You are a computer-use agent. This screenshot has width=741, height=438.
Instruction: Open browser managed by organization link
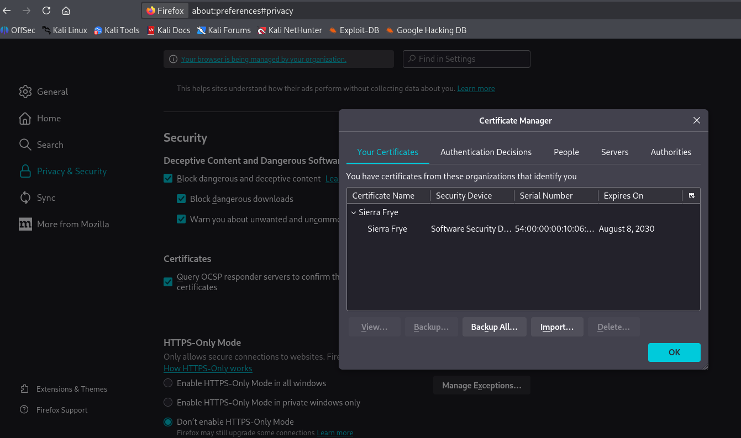pos(264,59)
